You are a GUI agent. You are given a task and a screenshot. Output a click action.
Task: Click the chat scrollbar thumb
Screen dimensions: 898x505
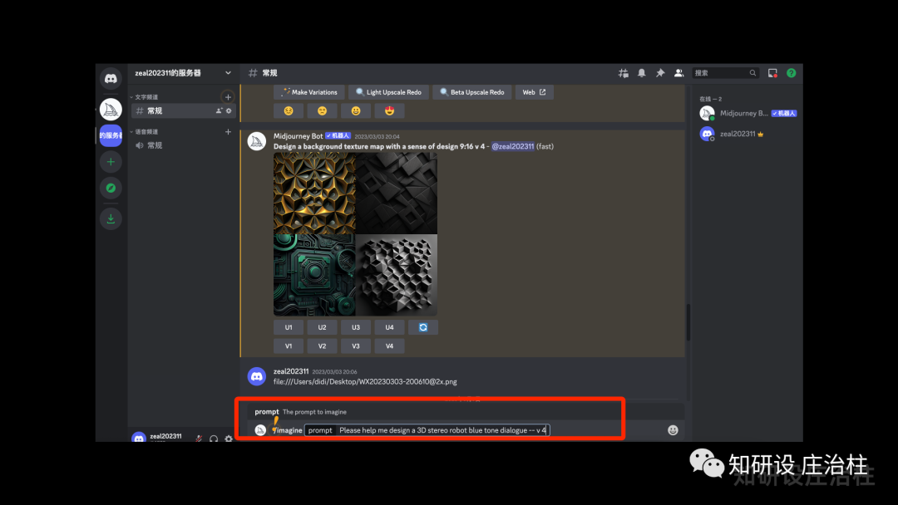click(x=688, y=322)
